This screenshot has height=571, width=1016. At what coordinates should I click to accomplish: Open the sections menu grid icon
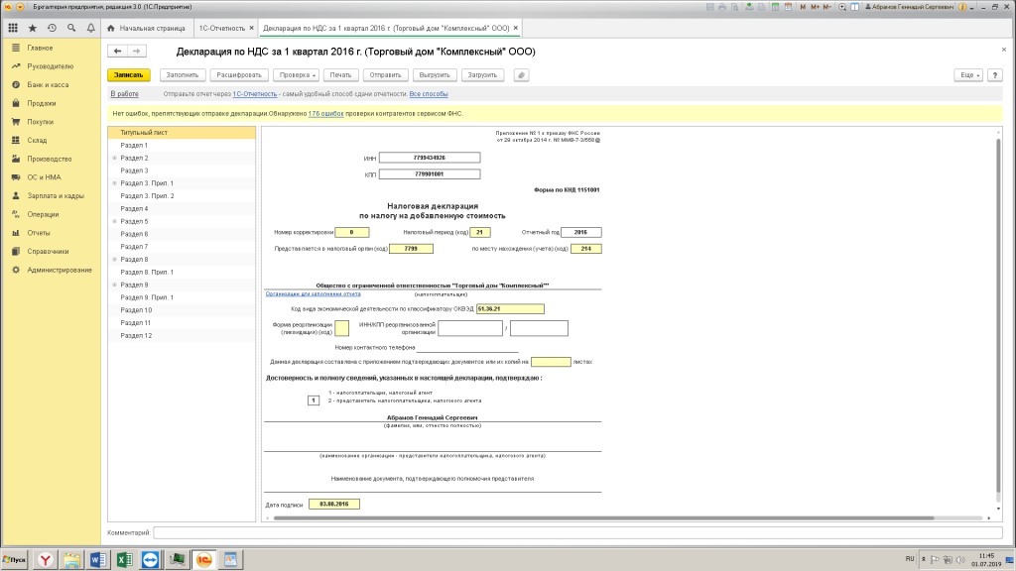coord(13,28)
